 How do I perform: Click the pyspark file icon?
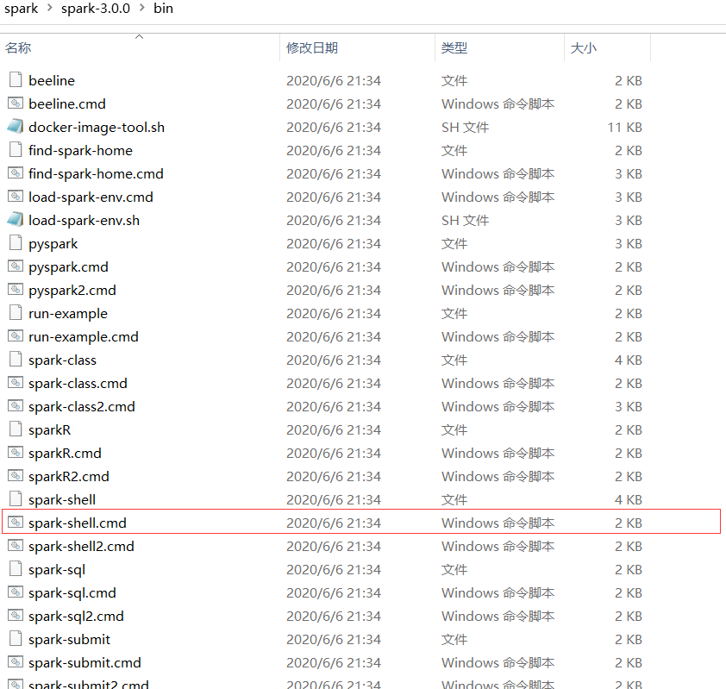point(16,242)
